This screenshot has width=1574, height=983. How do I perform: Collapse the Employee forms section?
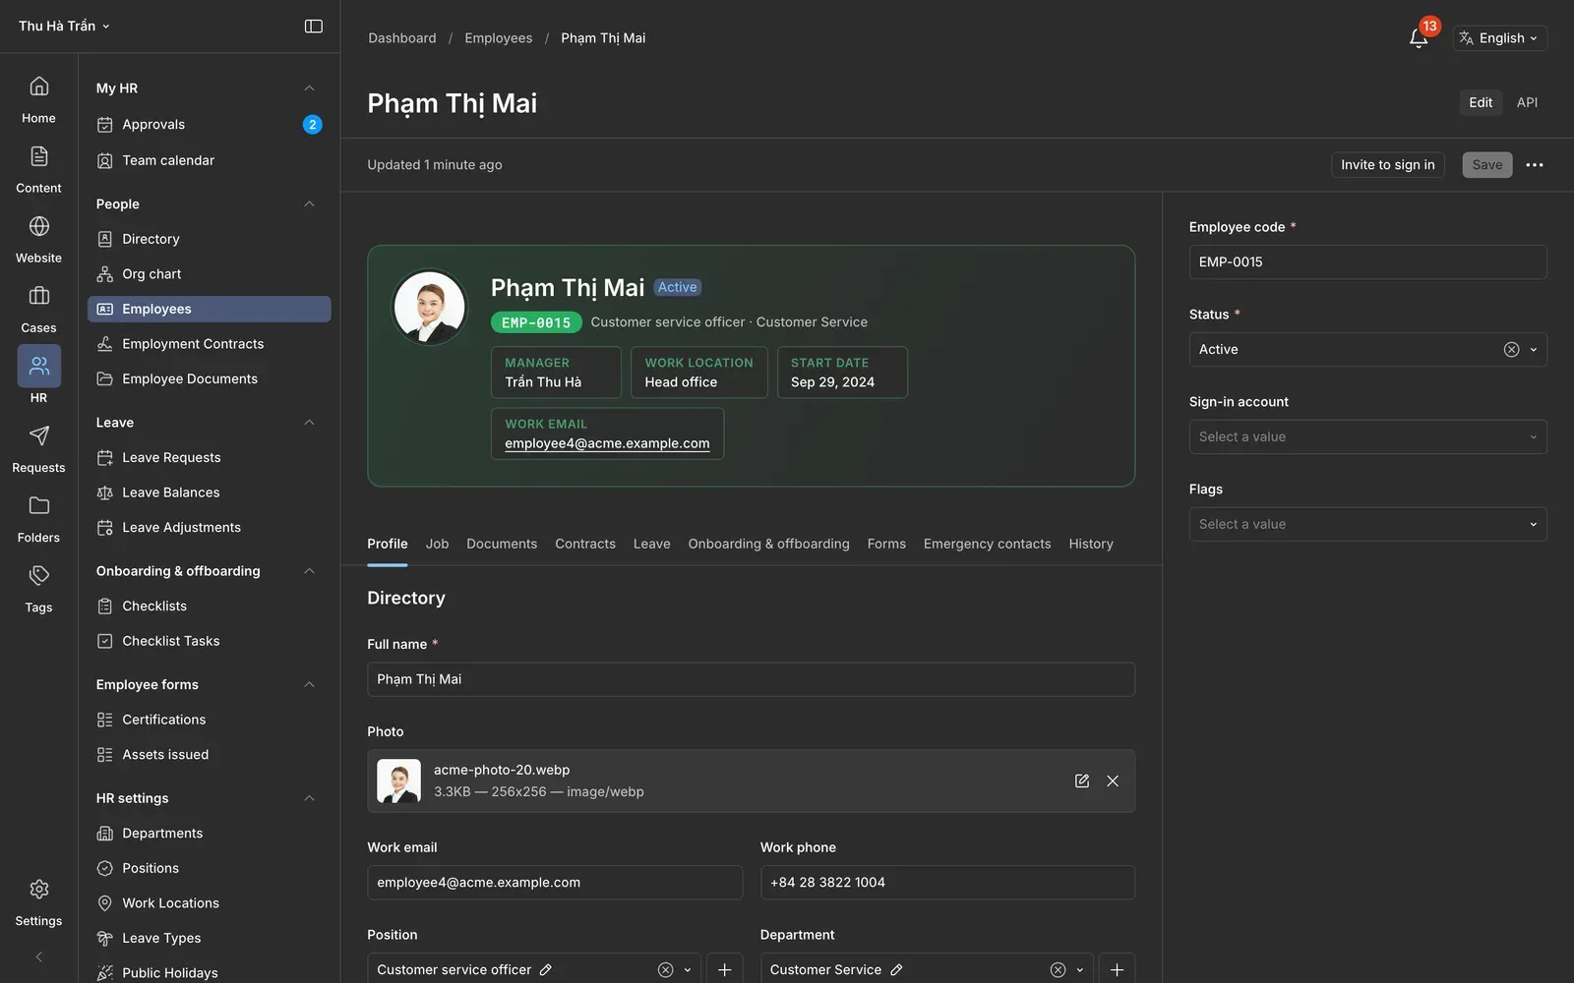309,685
